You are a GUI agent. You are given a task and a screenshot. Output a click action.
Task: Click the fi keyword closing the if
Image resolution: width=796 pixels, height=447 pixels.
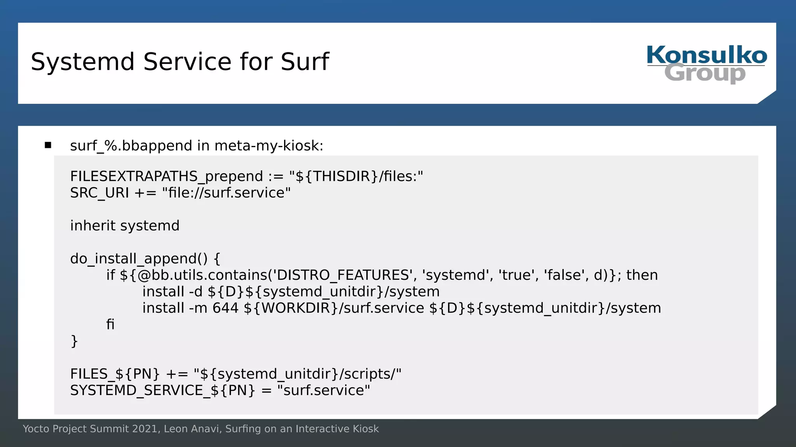[110, 324]
